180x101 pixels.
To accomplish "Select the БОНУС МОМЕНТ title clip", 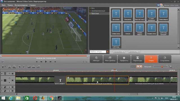I will [60, 81].
